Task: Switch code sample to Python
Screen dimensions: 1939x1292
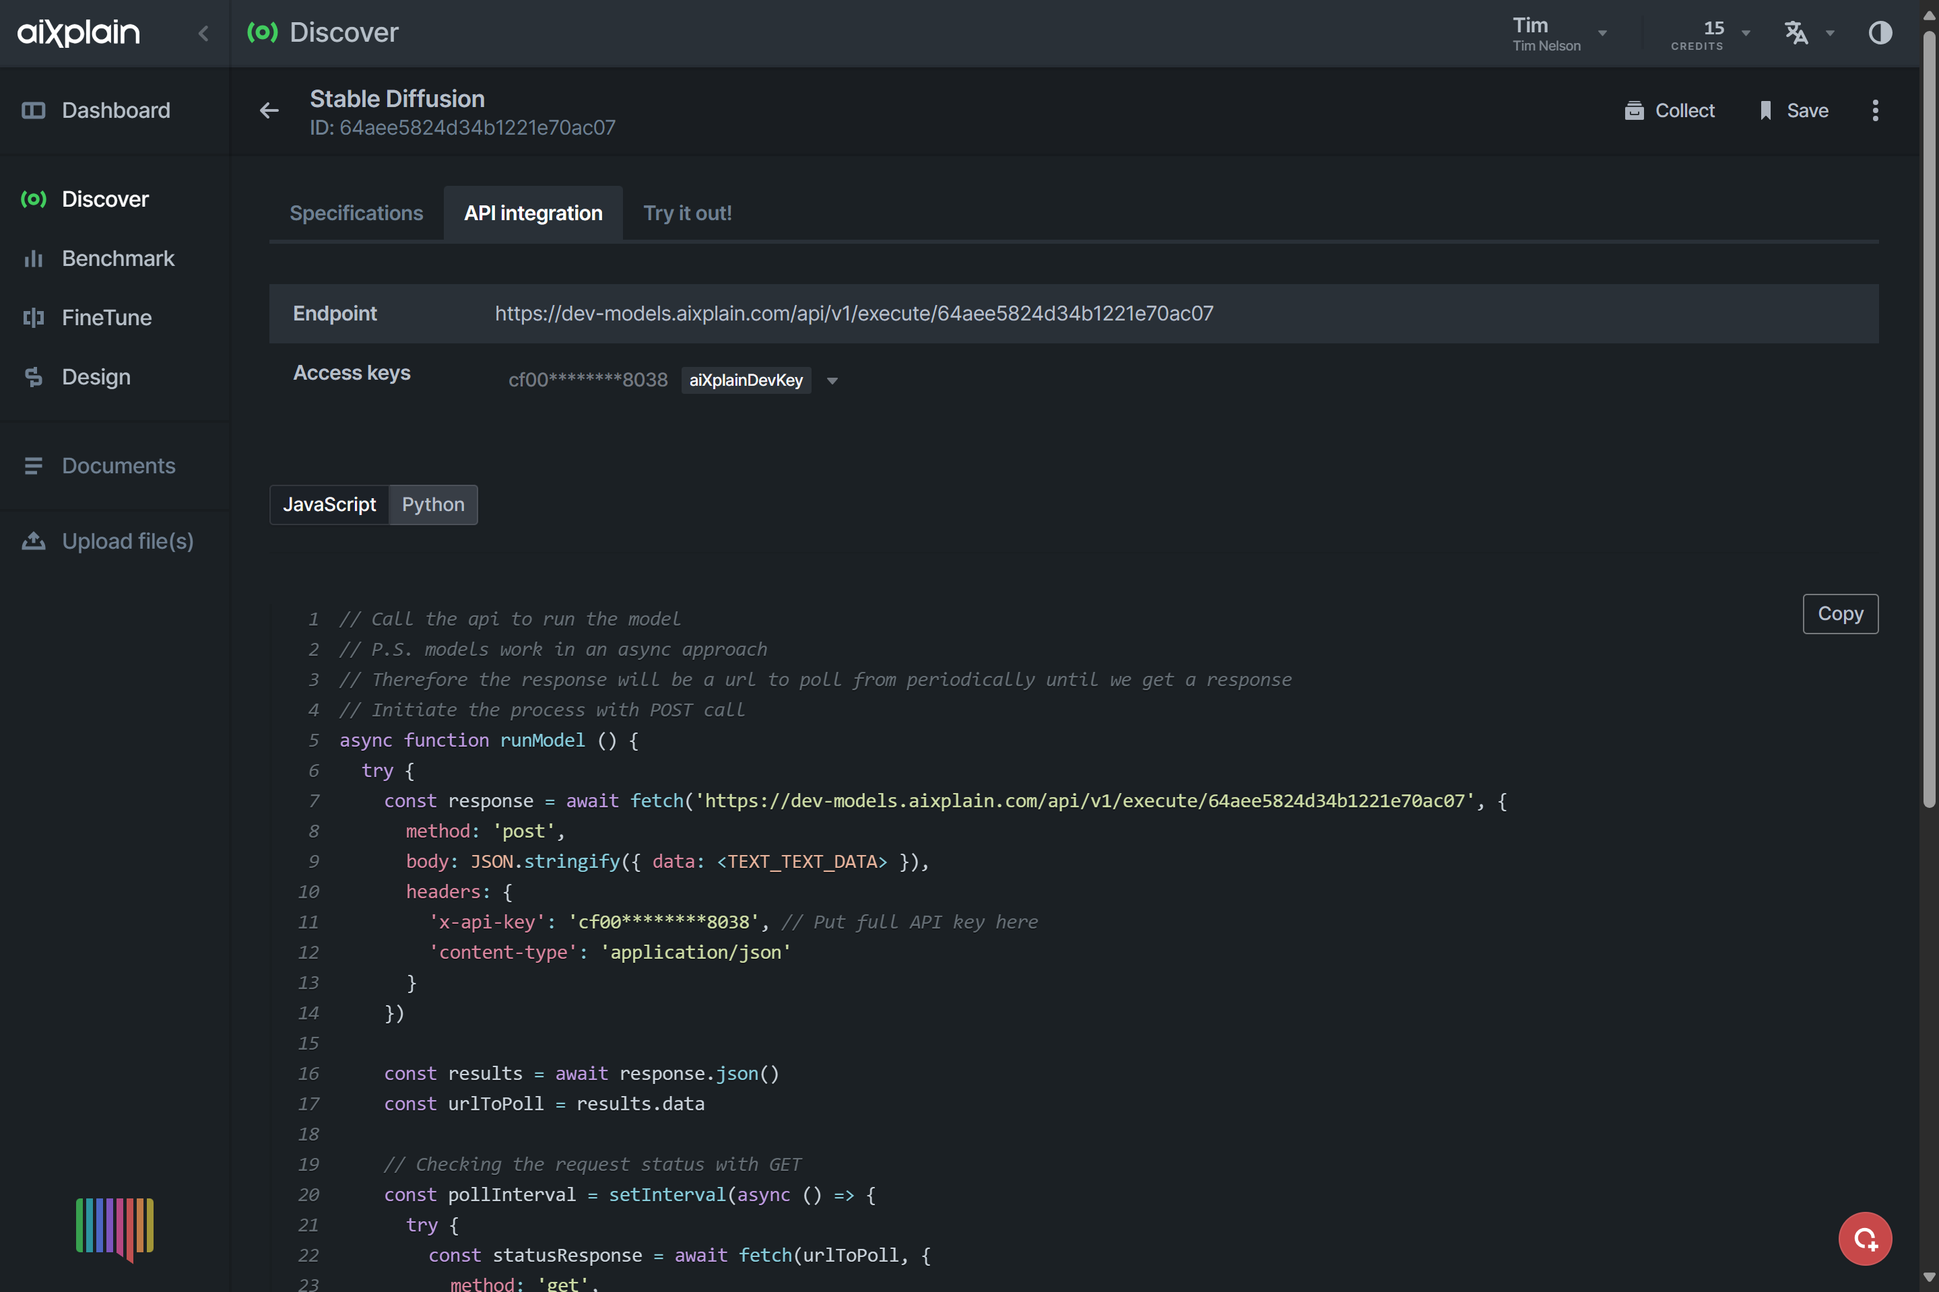Action: tap(434, 504)
